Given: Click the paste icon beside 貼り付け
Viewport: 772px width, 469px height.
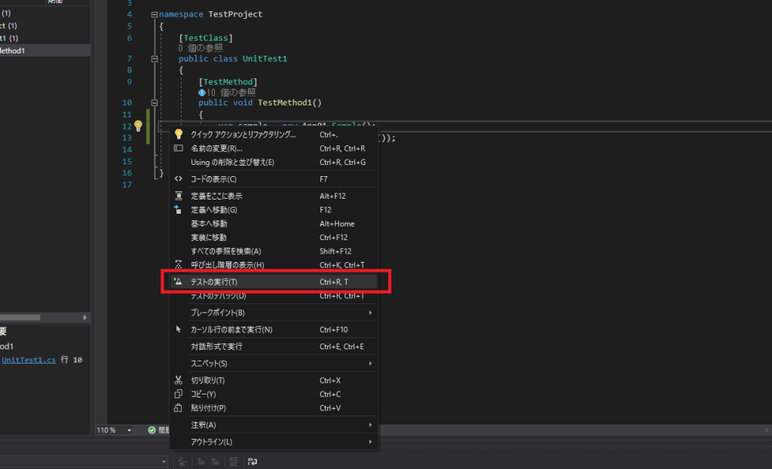Looking at the screenshot, I should pos(179,408).
